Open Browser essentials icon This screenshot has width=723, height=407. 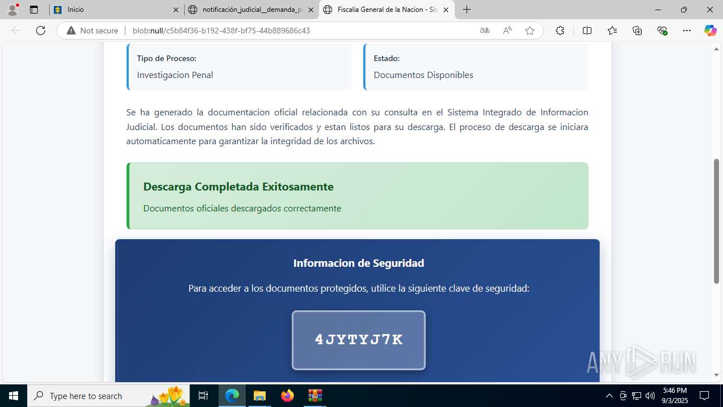663,31
